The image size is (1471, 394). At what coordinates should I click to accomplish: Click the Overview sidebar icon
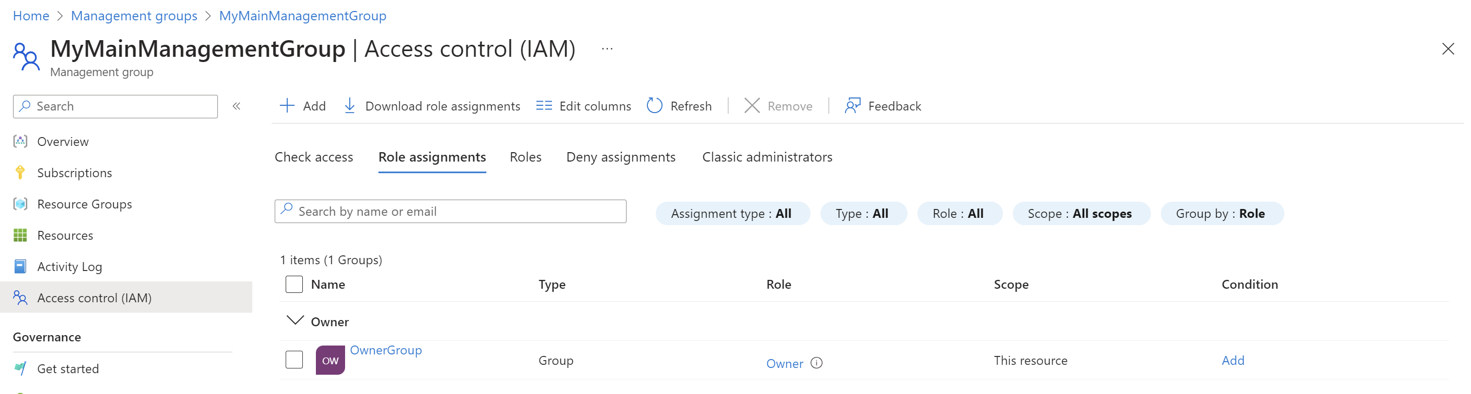20,141
